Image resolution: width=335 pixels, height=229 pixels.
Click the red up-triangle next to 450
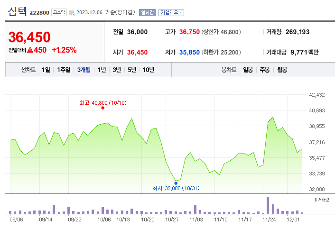point(30,50)
